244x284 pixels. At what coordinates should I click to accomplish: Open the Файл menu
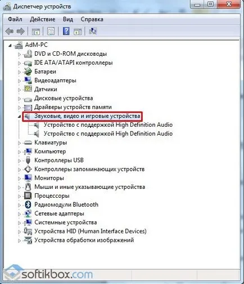click(x=15, y=19)
